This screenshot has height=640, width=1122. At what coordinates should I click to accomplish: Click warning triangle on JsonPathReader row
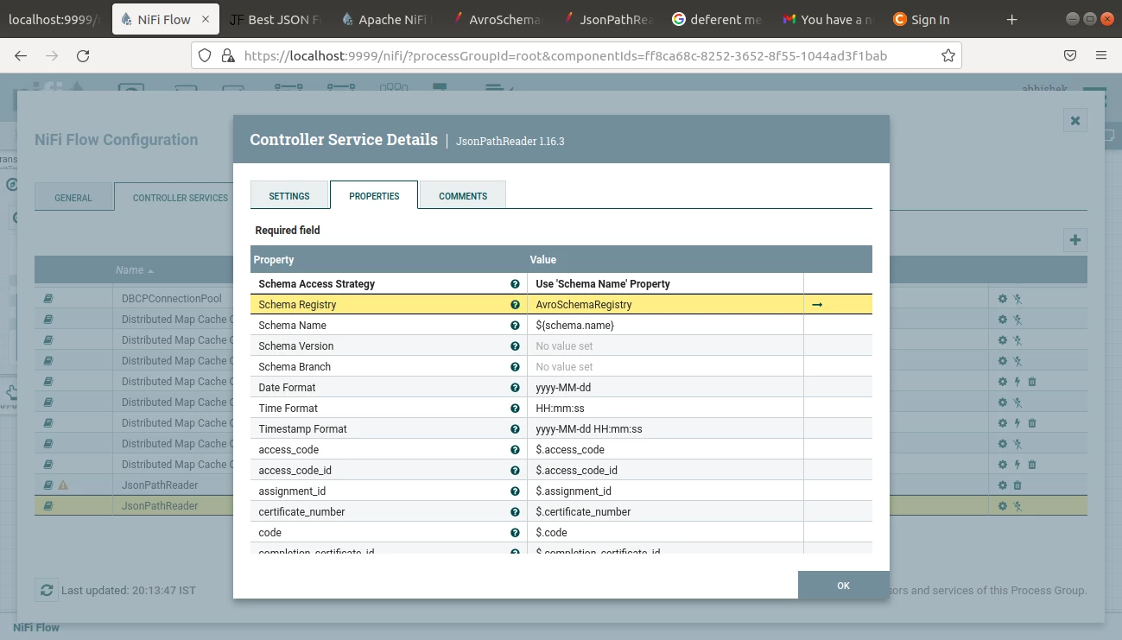[x=63, y=485]
